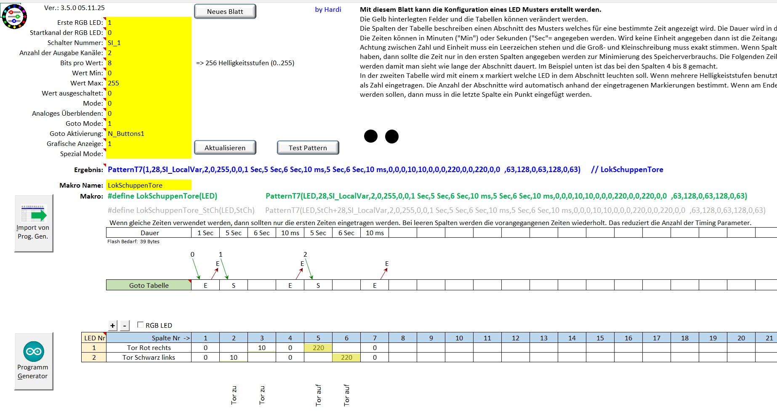Click column header 10 in Spalte Nr row
Image resolution: width=777 pixels, height=414 pixels.
pos(459,338)
